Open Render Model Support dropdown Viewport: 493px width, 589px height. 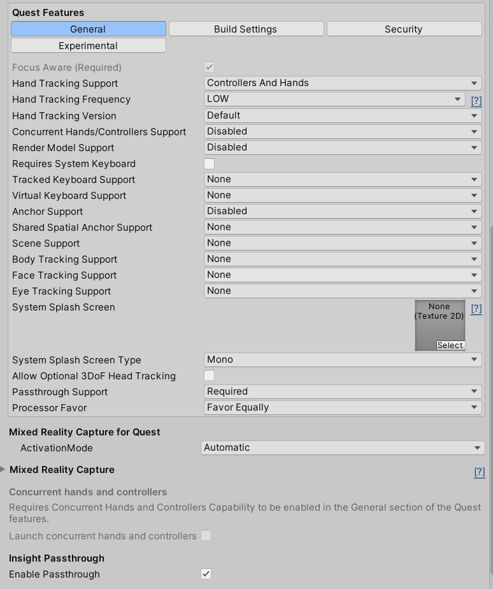tap(343, 147)
